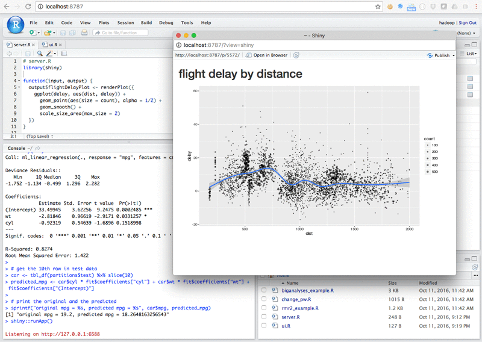Expand the (Top Level) scope selector
Viewport: 482px width, 342px height.
pos(40,136)
